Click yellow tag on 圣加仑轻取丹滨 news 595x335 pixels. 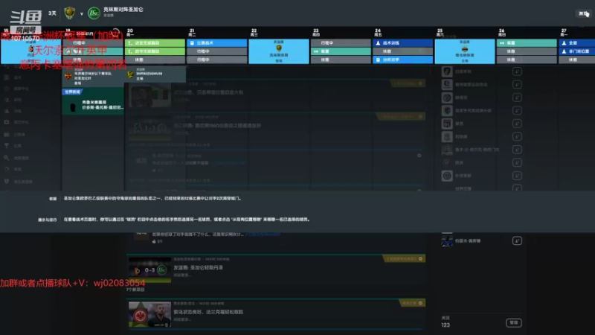pos(404,258)
